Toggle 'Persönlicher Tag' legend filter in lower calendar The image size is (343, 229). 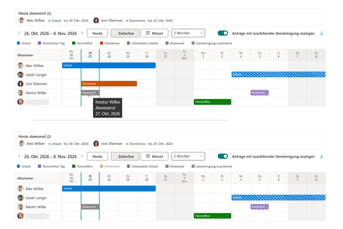click(x=51, y=166)
